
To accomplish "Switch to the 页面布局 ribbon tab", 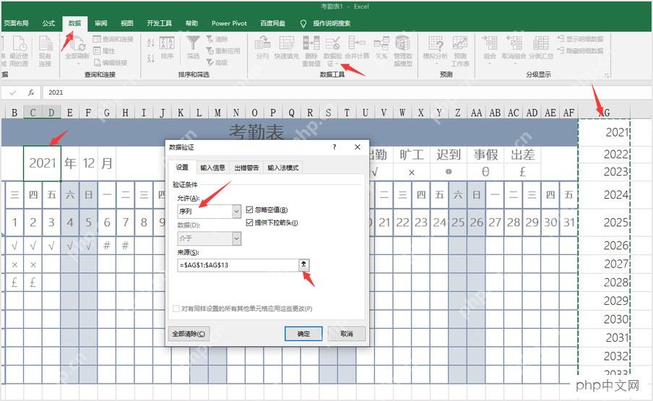I will [16, 23].
